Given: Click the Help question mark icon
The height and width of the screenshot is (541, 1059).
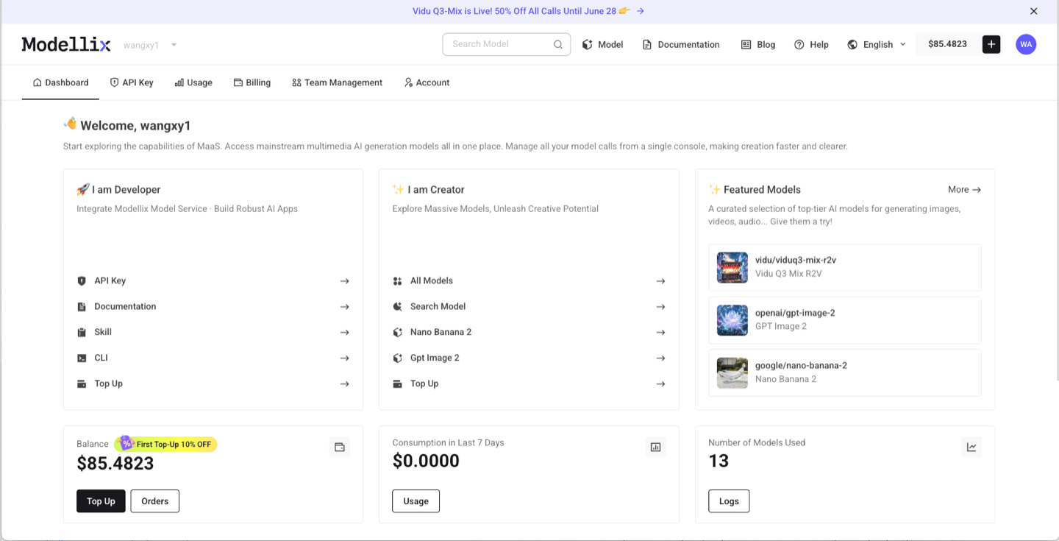Looking at the screenshot, I should tap(799, 45).
